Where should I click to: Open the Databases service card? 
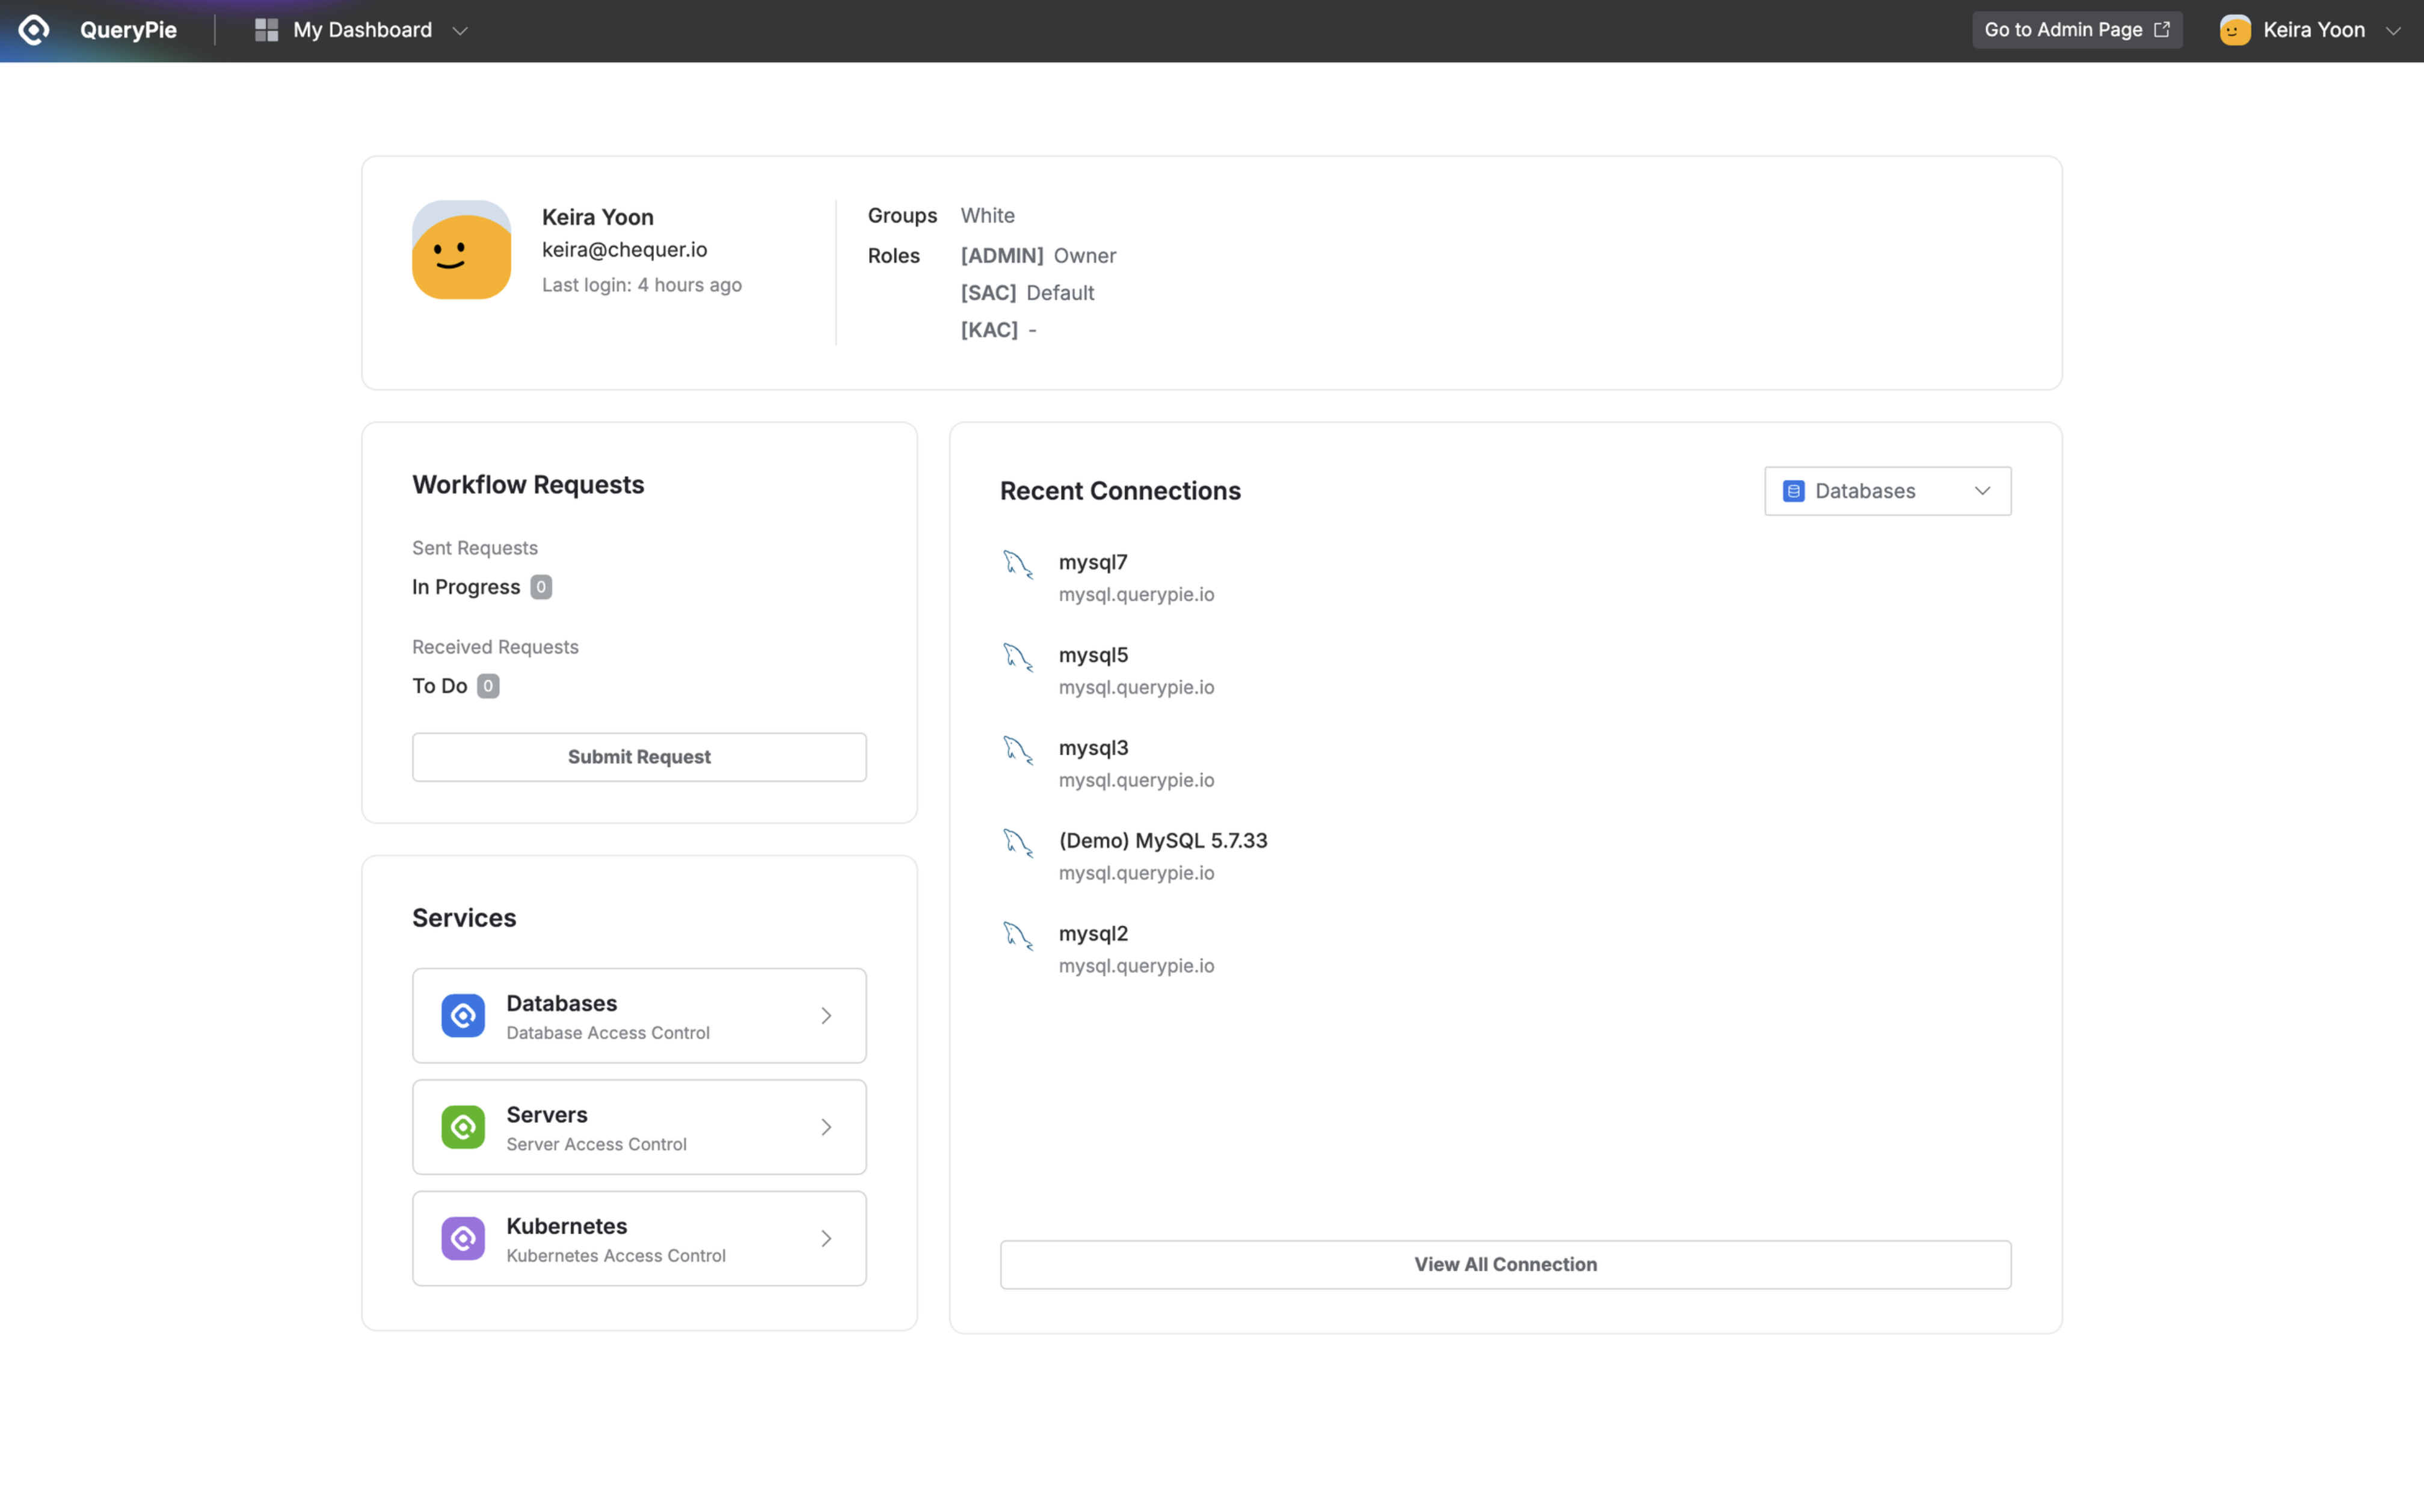(x=639, y=1015)
